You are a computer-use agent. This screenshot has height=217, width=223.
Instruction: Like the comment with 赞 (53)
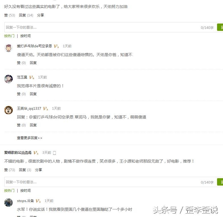click(x=10, y=15)
